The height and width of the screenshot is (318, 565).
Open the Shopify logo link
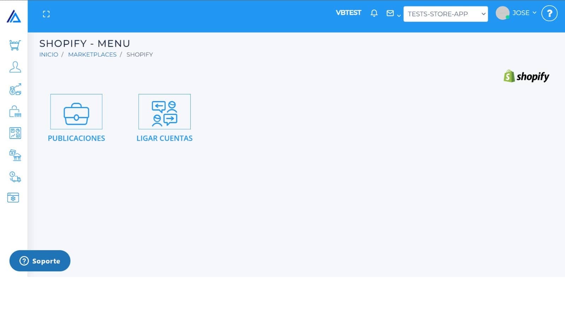pos(526,76)
